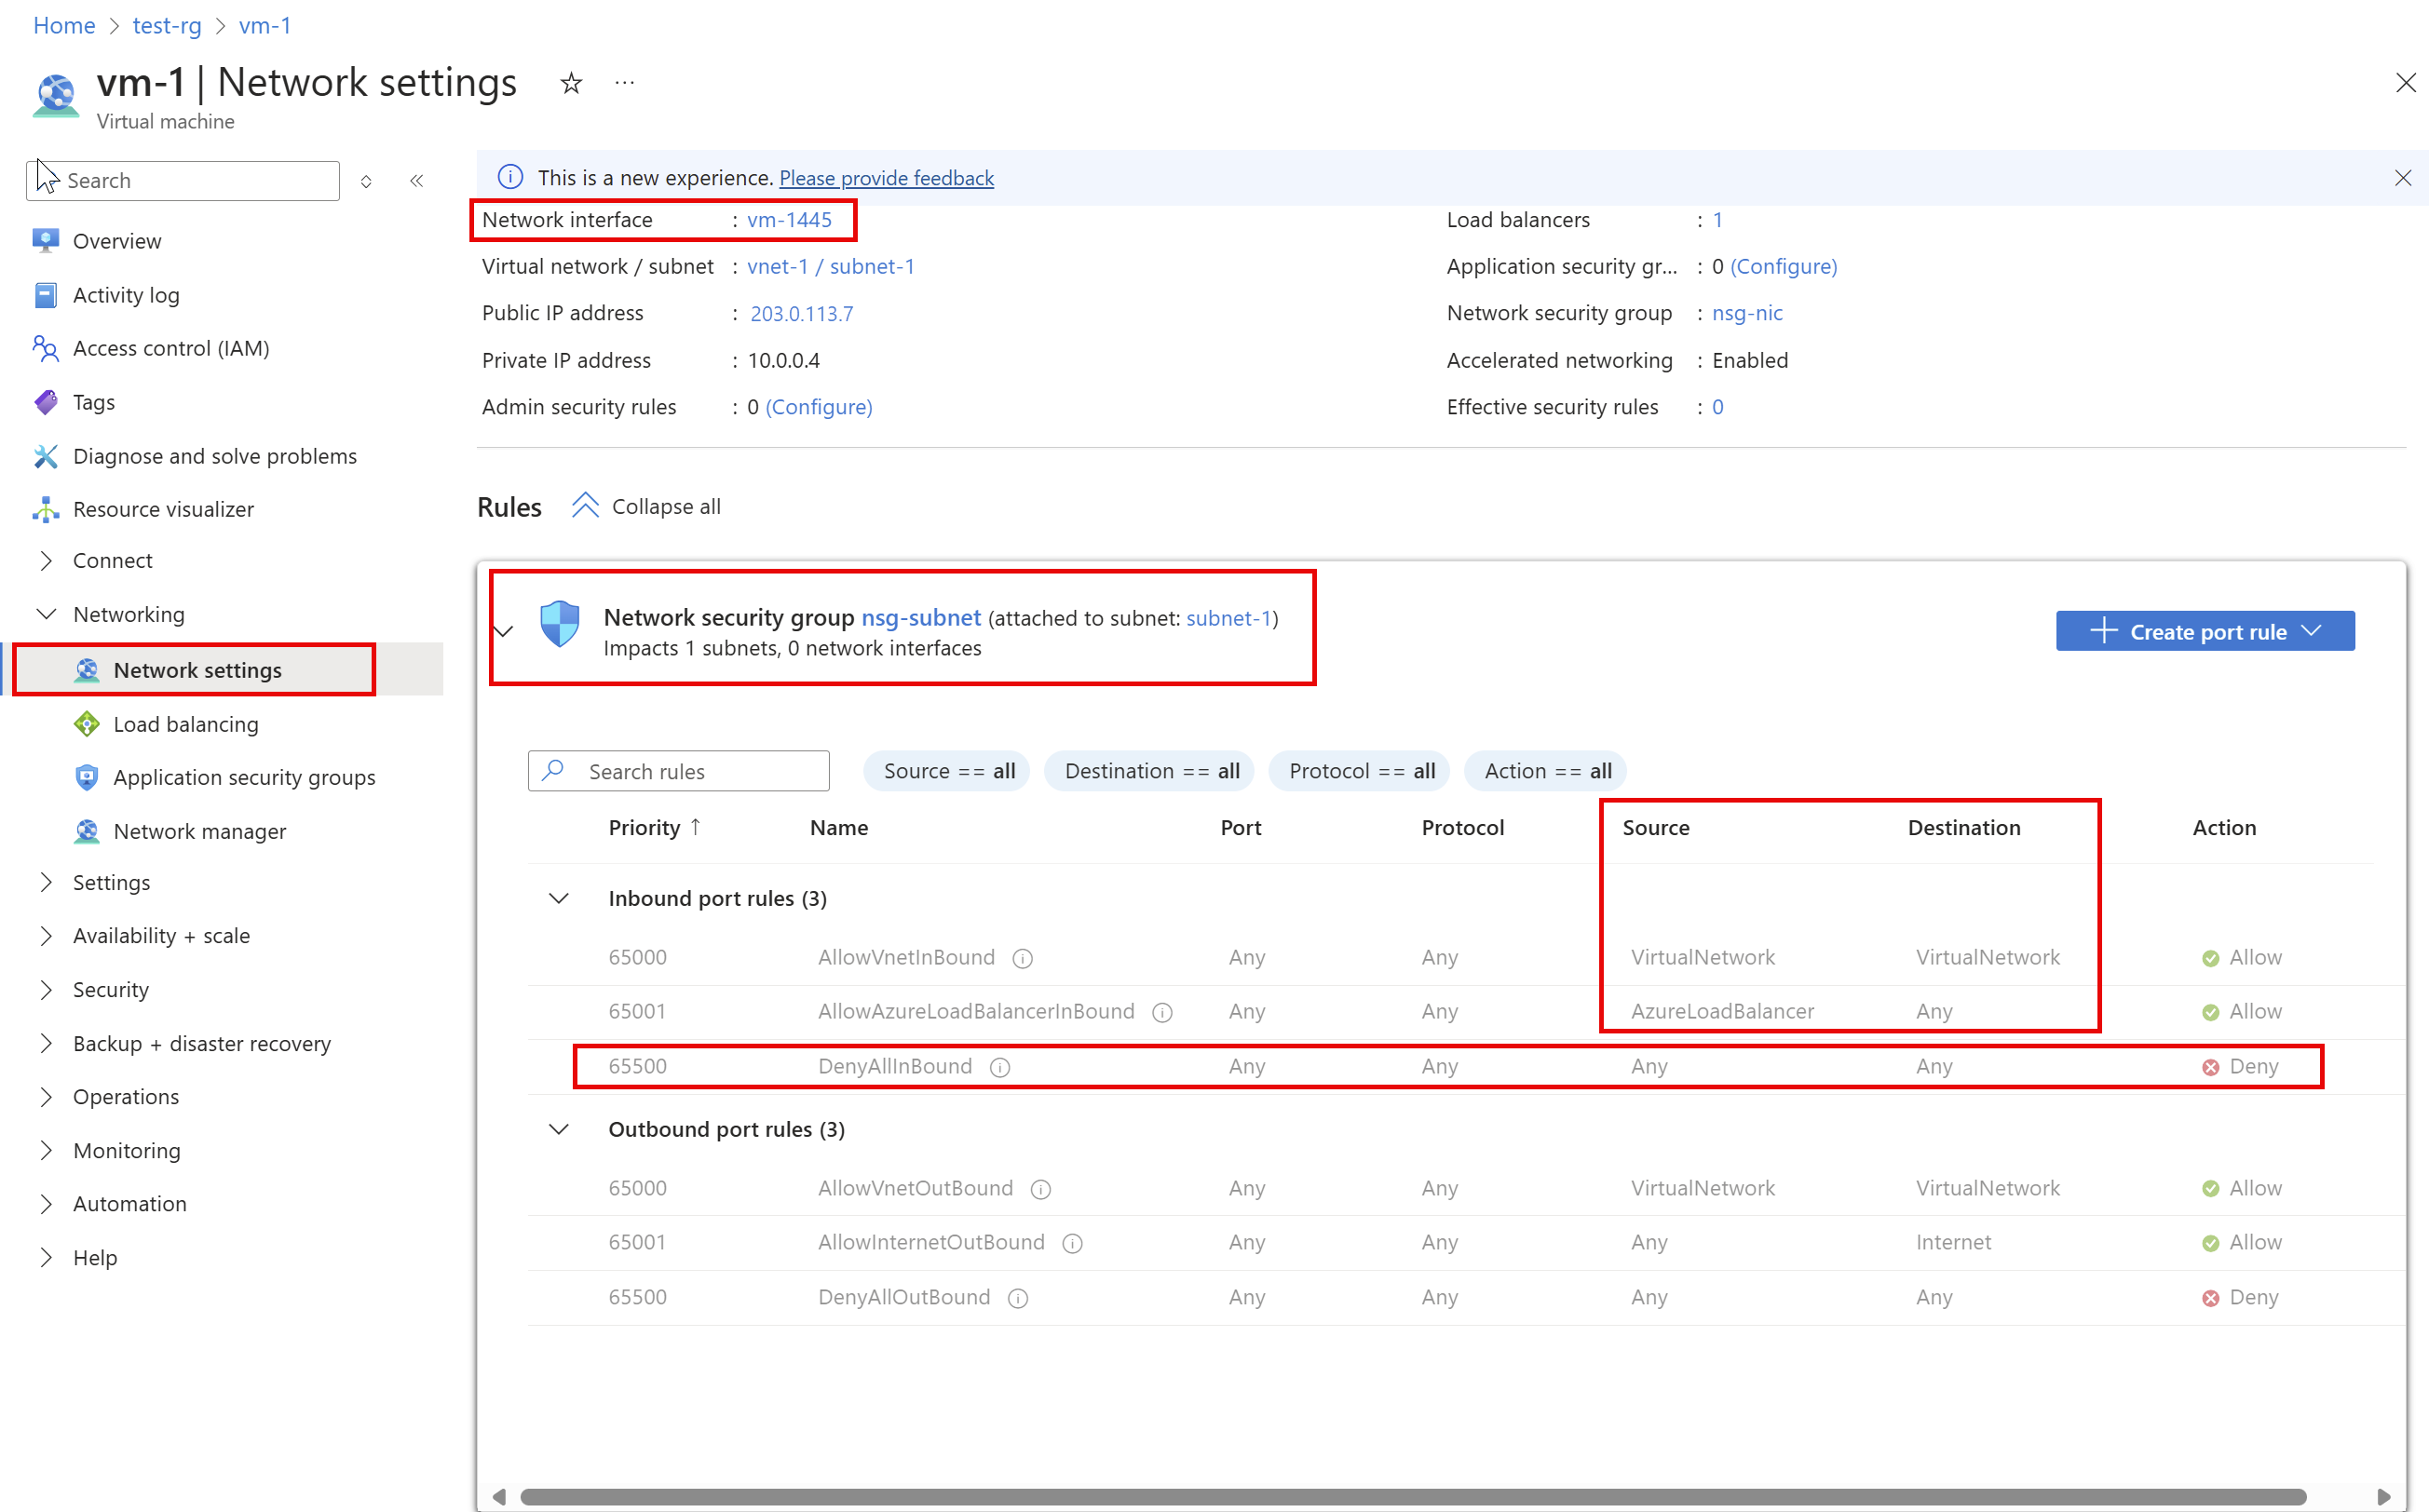Navigate to Overview from the sidebar
Screen dimensions: 2429x1512
click(x=117, y=240)
